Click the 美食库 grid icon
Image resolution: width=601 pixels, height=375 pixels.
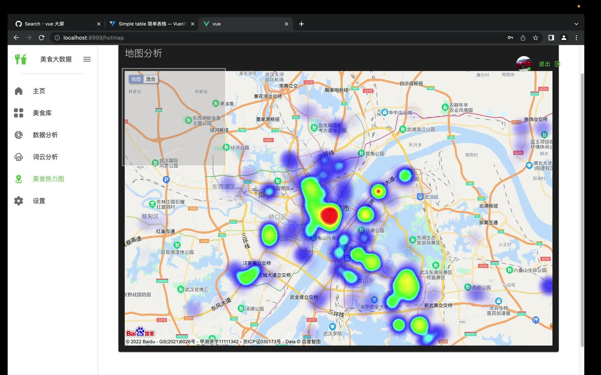[x=18, y=113]
